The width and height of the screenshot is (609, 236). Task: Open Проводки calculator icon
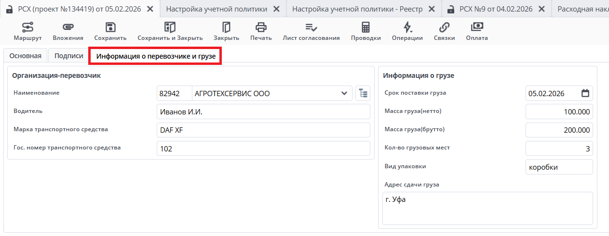(x=365, y=27)
